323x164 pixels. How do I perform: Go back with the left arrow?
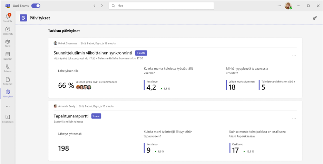click(94, 6)
